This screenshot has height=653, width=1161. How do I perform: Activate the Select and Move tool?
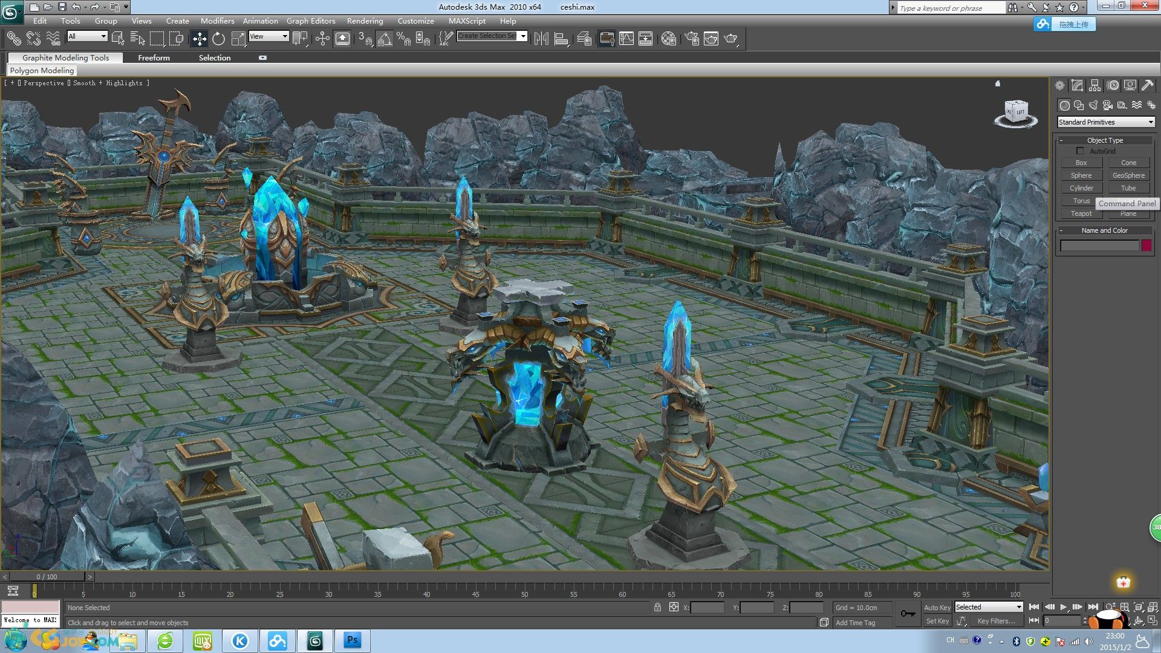point(199,39)
